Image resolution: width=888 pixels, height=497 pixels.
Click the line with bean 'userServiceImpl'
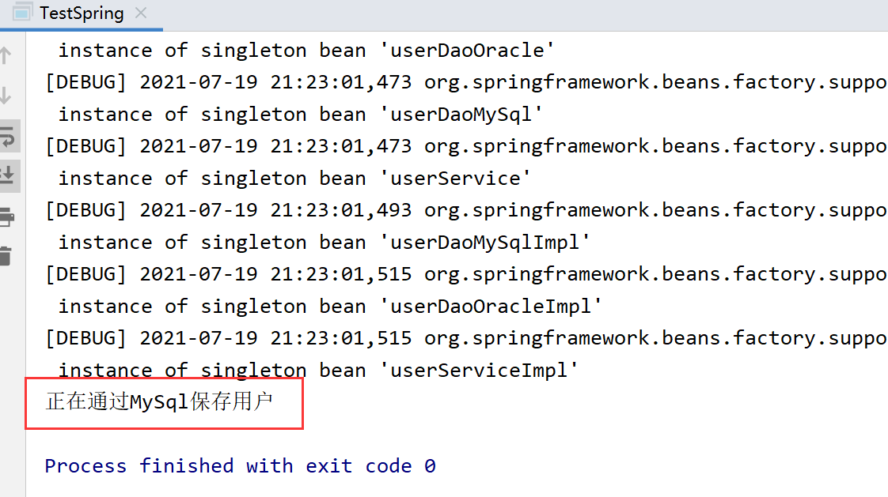[x=318, y=370]
